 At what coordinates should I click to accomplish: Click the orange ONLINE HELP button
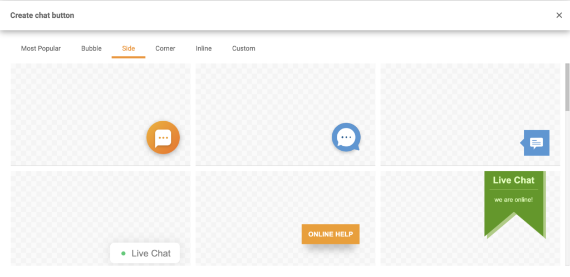[330, 234]
